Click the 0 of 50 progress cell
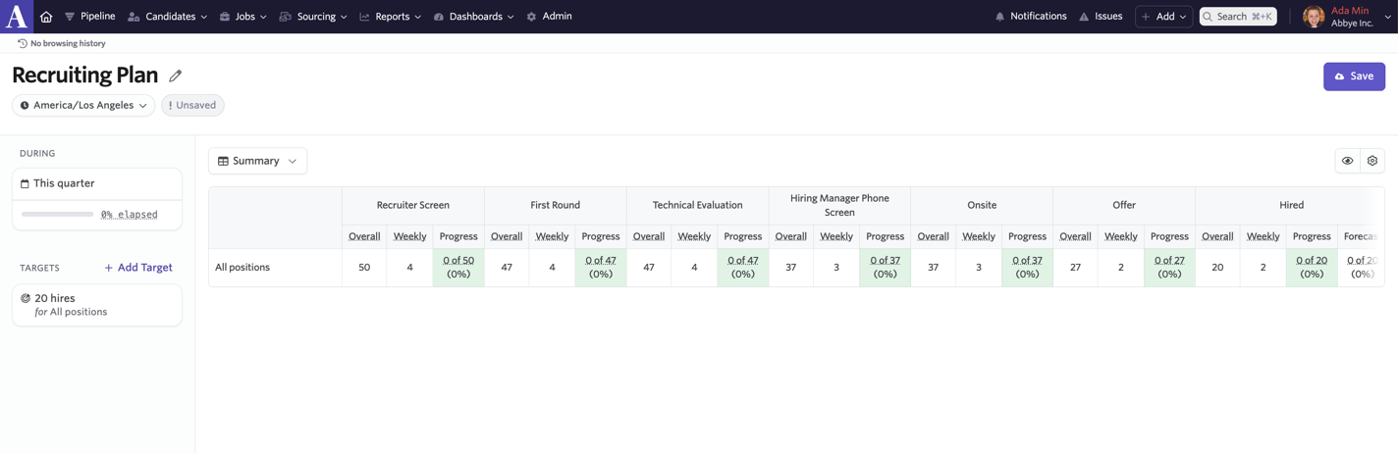 [x=458, y=267]
